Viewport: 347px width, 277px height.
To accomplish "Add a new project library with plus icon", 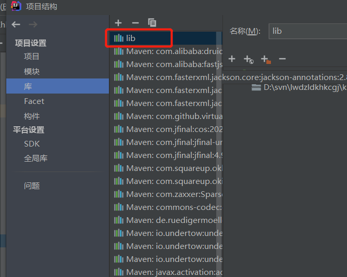I will click(x=118, y=23).
